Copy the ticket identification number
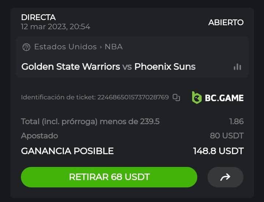This screenshot has width=264, height=202. coord(176,97)
